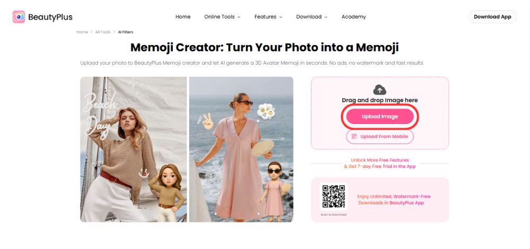Open the All Tools breadcrumb link
This screenshot has height=249, width=530.
pos(103,32)
